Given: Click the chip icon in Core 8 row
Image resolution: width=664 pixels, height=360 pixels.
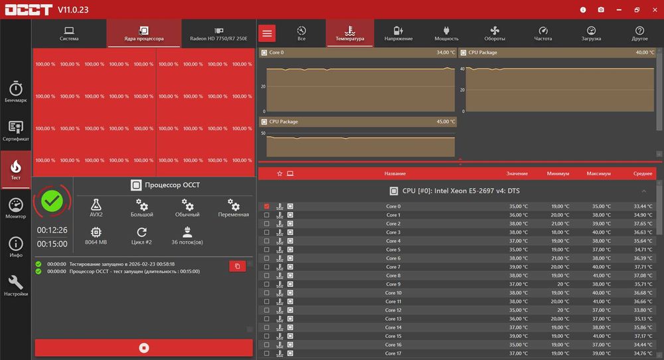Looking at the screenshot, I should tap(290, 276).
